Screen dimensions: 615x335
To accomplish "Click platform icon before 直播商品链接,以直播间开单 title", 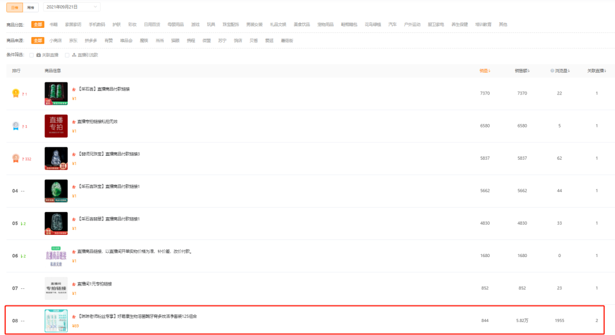I will (x=73, y=251).
